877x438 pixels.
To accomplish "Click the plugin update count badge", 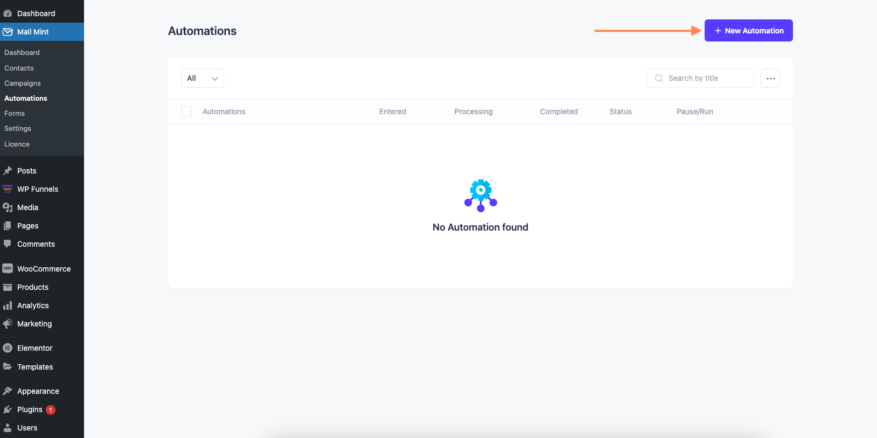I will 51,410.
